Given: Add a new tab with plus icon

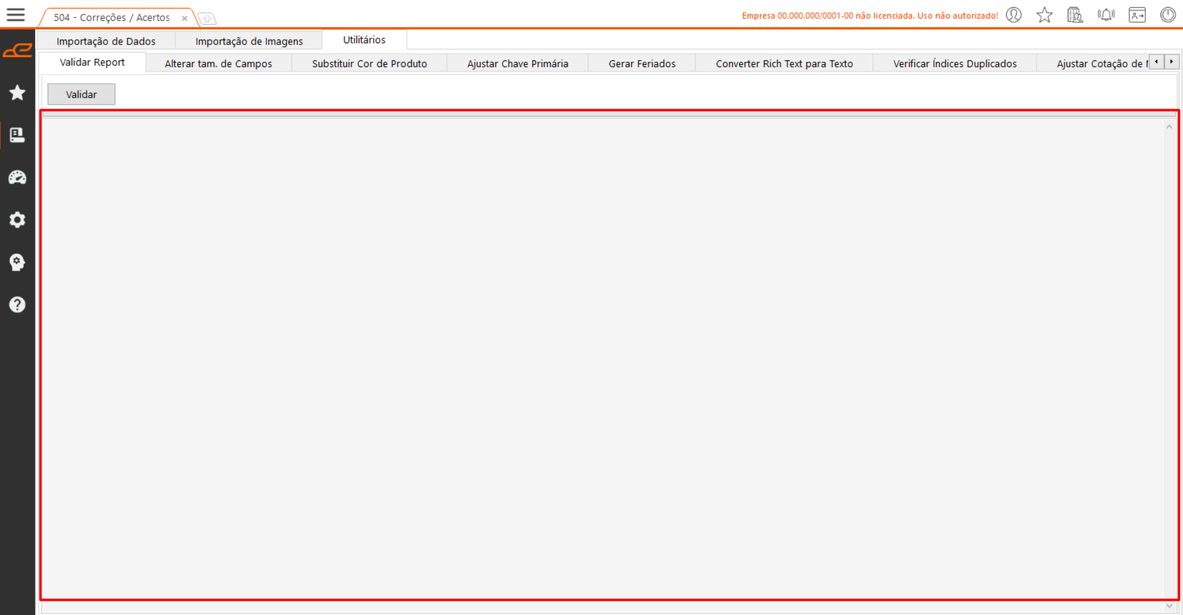Looking at the screenshot, I should [x=207, y=19].
